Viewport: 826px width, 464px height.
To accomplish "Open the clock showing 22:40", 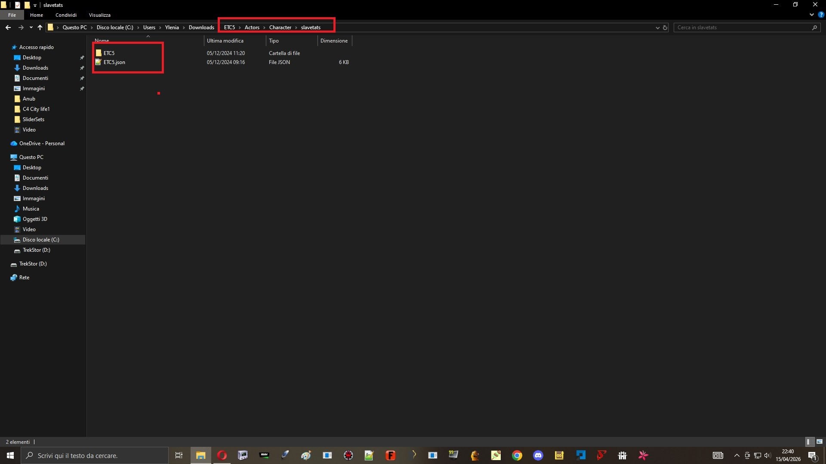I will (x=788, y=455).
